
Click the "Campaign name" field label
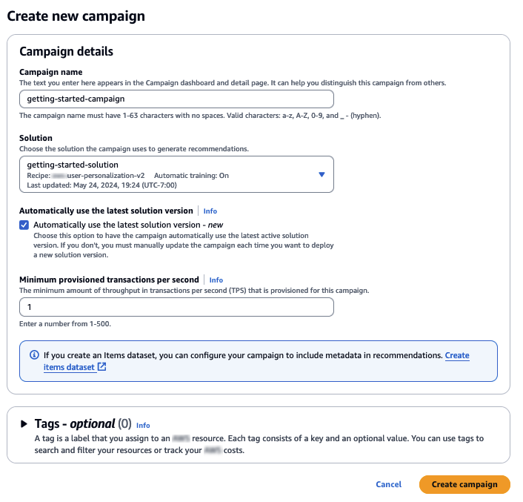pos(50,72)
